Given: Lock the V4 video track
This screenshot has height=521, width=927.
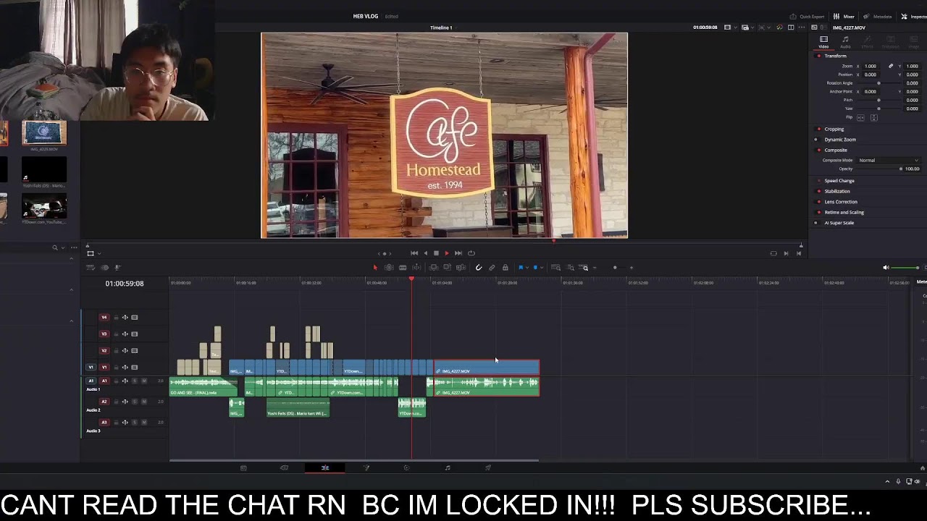Looking at the screenshot, I should click(x=117, y=317).
